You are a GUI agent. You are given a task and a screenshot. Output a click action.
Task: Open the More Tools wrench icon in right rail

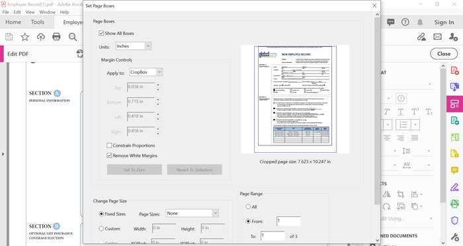455,237
